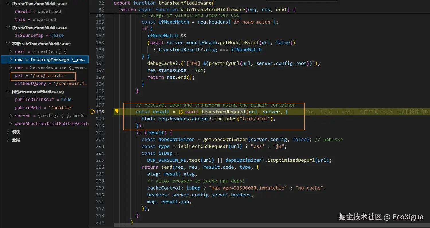Expand the res ServerResponse variable
430x228 pixels.
point(11,67)
